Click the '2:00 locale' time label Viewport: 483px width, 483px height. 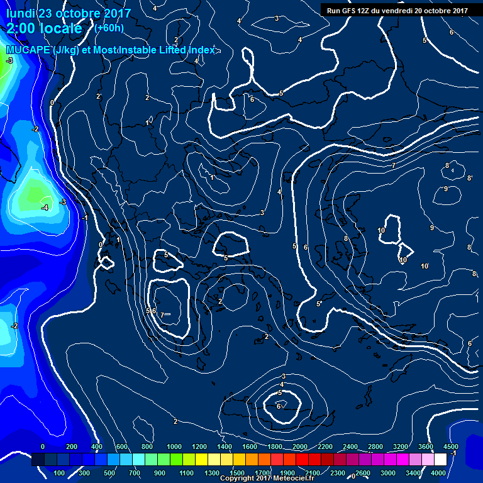pos(44,28)
